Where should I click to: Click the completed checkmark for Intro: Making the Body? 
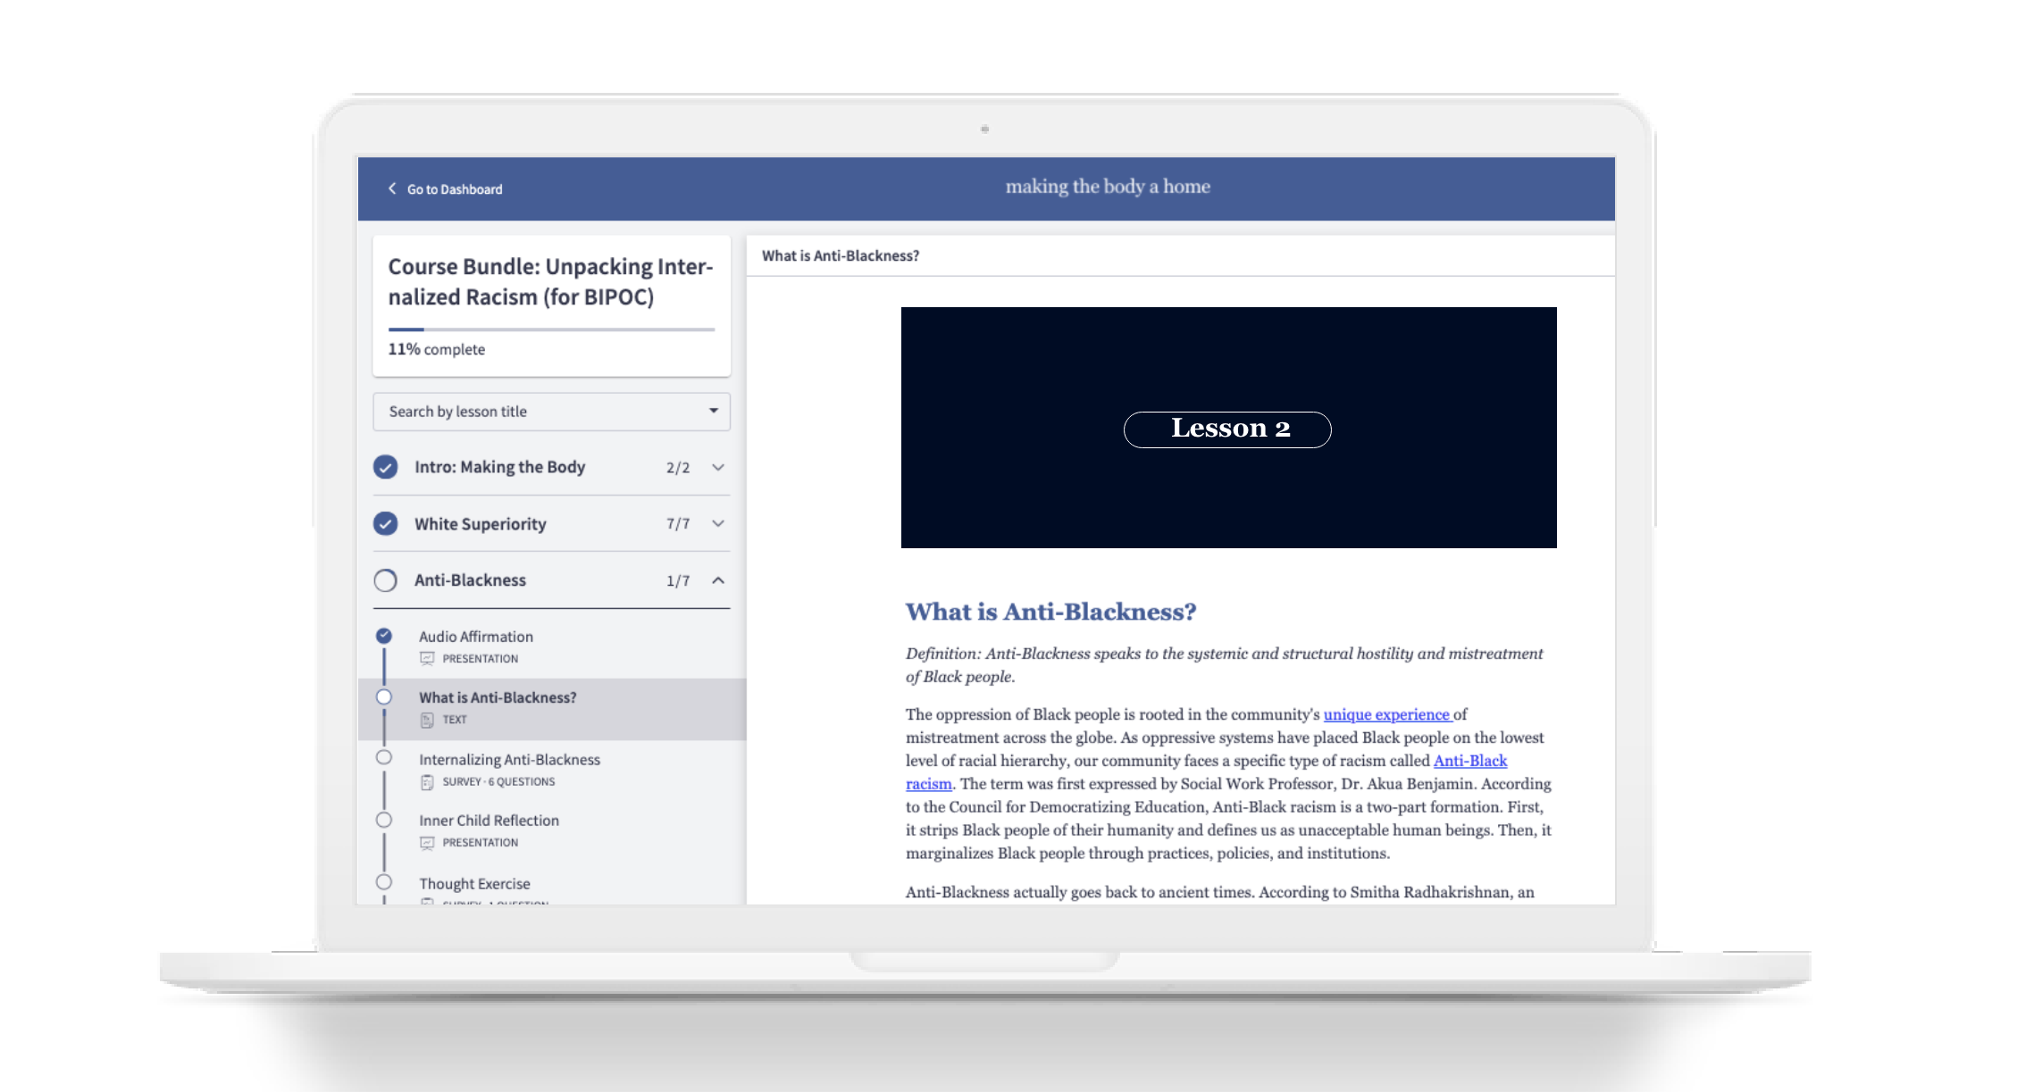pyautogui.click(x=385, y=467)
